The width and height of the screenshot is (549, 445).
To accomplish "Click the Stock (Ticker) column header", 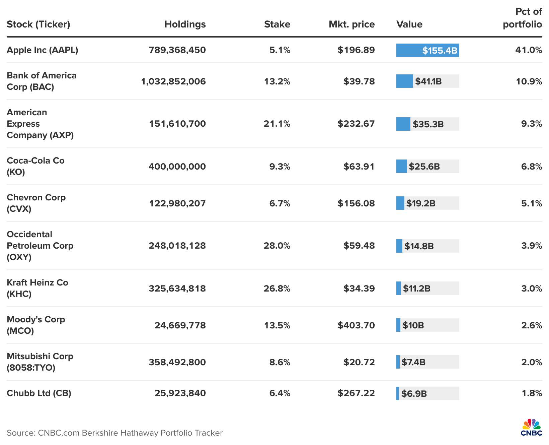I will pos(38,24).
